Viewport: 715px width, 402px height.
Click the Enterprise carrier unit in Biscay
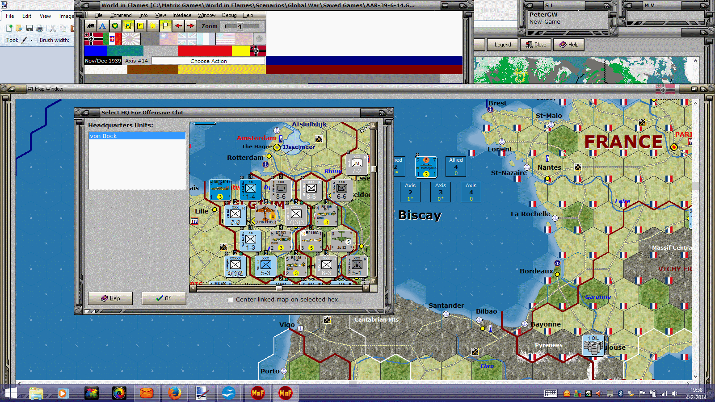(x=426, y=167)
